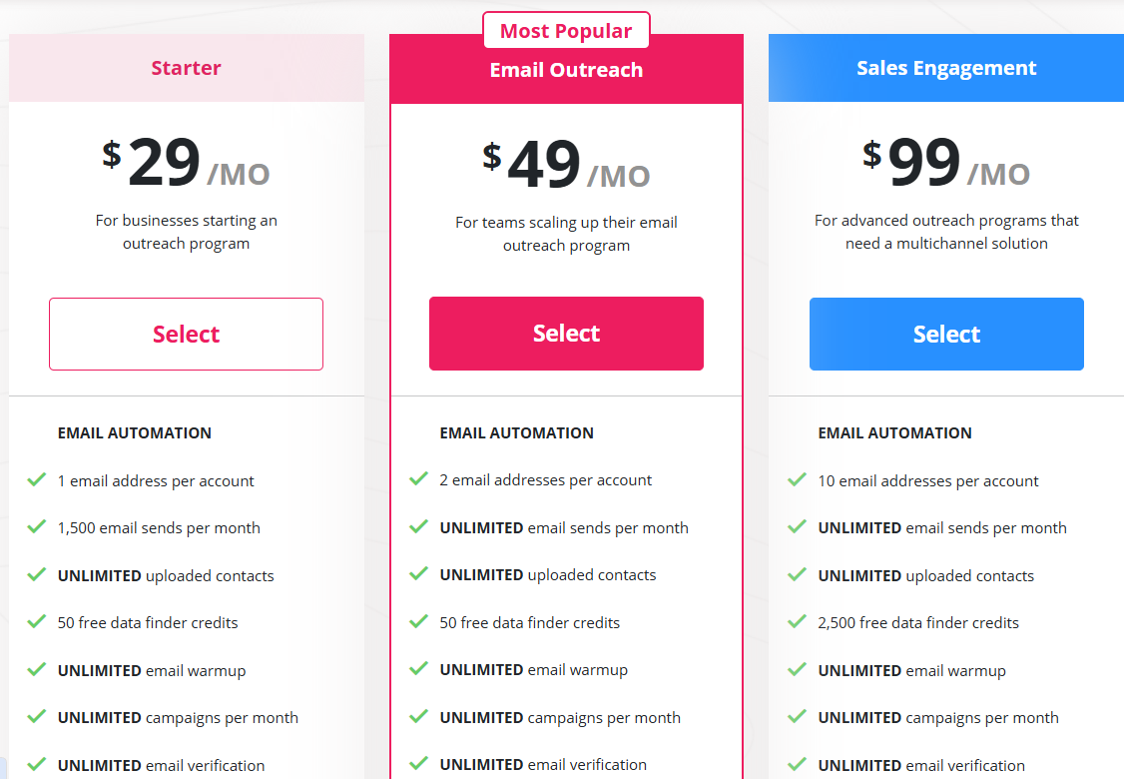The width and height of the screenshot is (1124, 779).
Task: Click the checkmark beside "10 email addresses per account"
Action: pyautogui.click(x=796, y=479)
